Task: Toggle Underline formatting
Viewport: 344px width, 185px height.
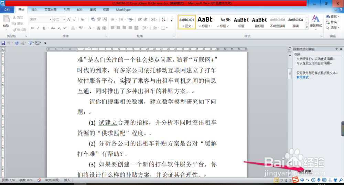Action: coord(44,28)
